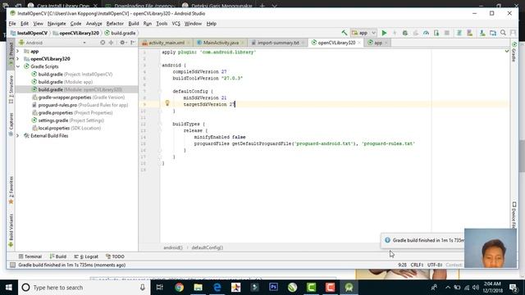Open the TODO tool window

(x=115, y=256)
